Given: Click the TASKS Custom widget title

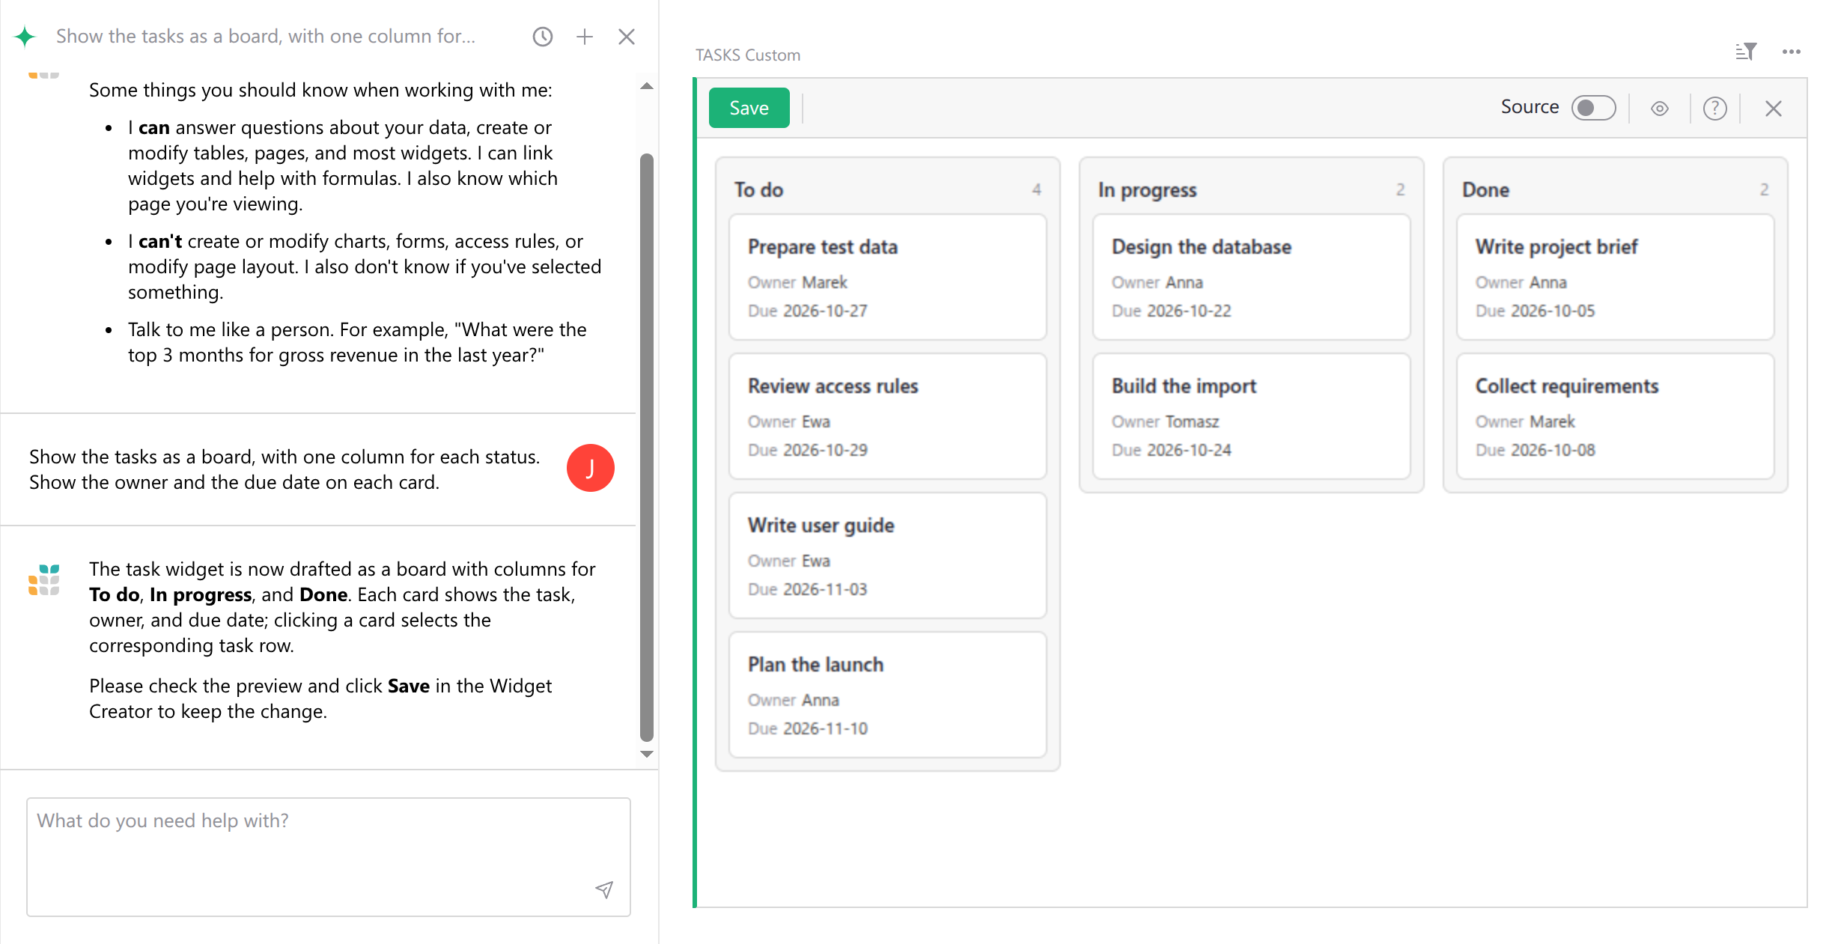Looking at the screenshot, I should (748, 55).
